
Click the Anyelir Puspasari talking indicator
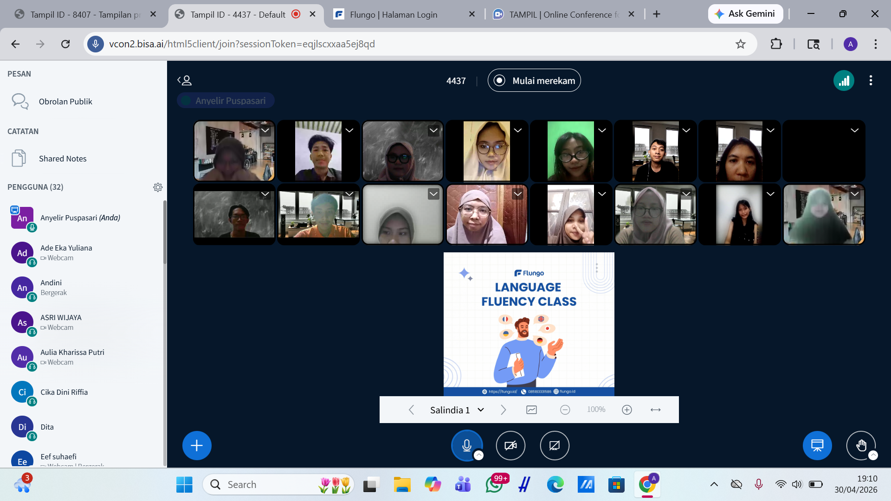point(226,101)
